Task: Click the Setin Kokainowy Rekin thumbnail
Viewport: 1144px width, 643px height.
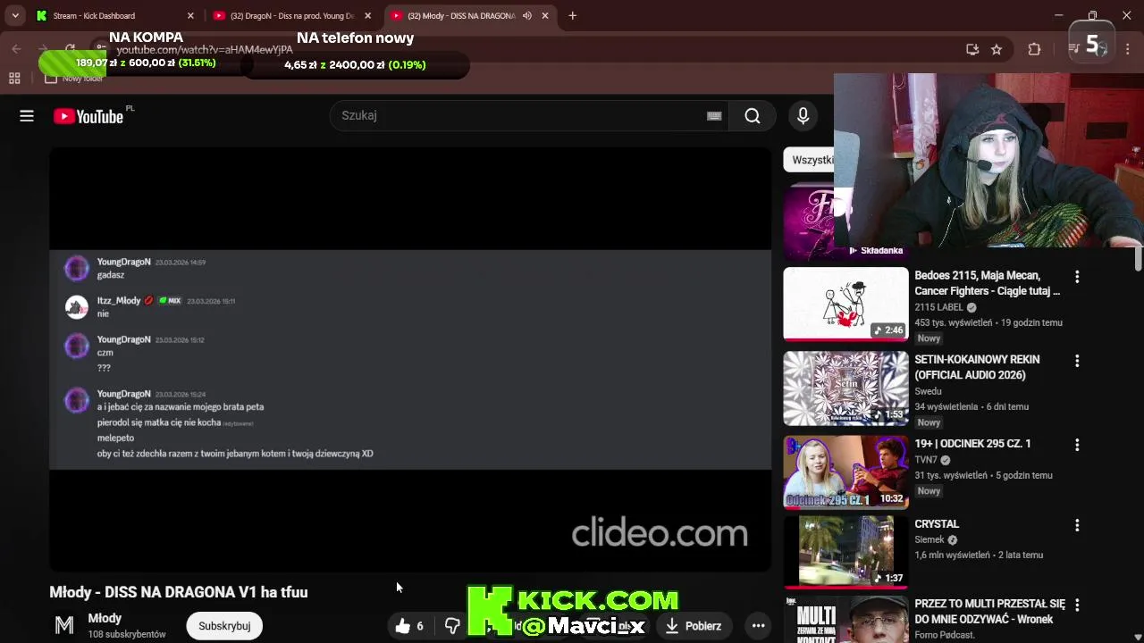Action: tap(845, 388)
